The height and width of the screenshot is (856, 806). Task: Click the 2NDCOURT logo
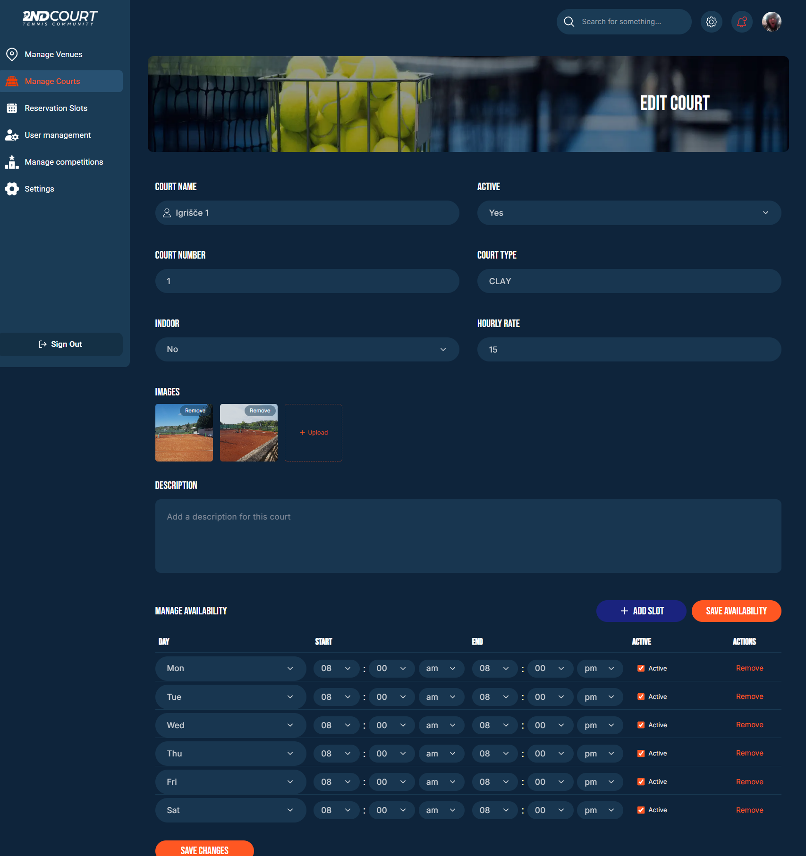[60, 18]
